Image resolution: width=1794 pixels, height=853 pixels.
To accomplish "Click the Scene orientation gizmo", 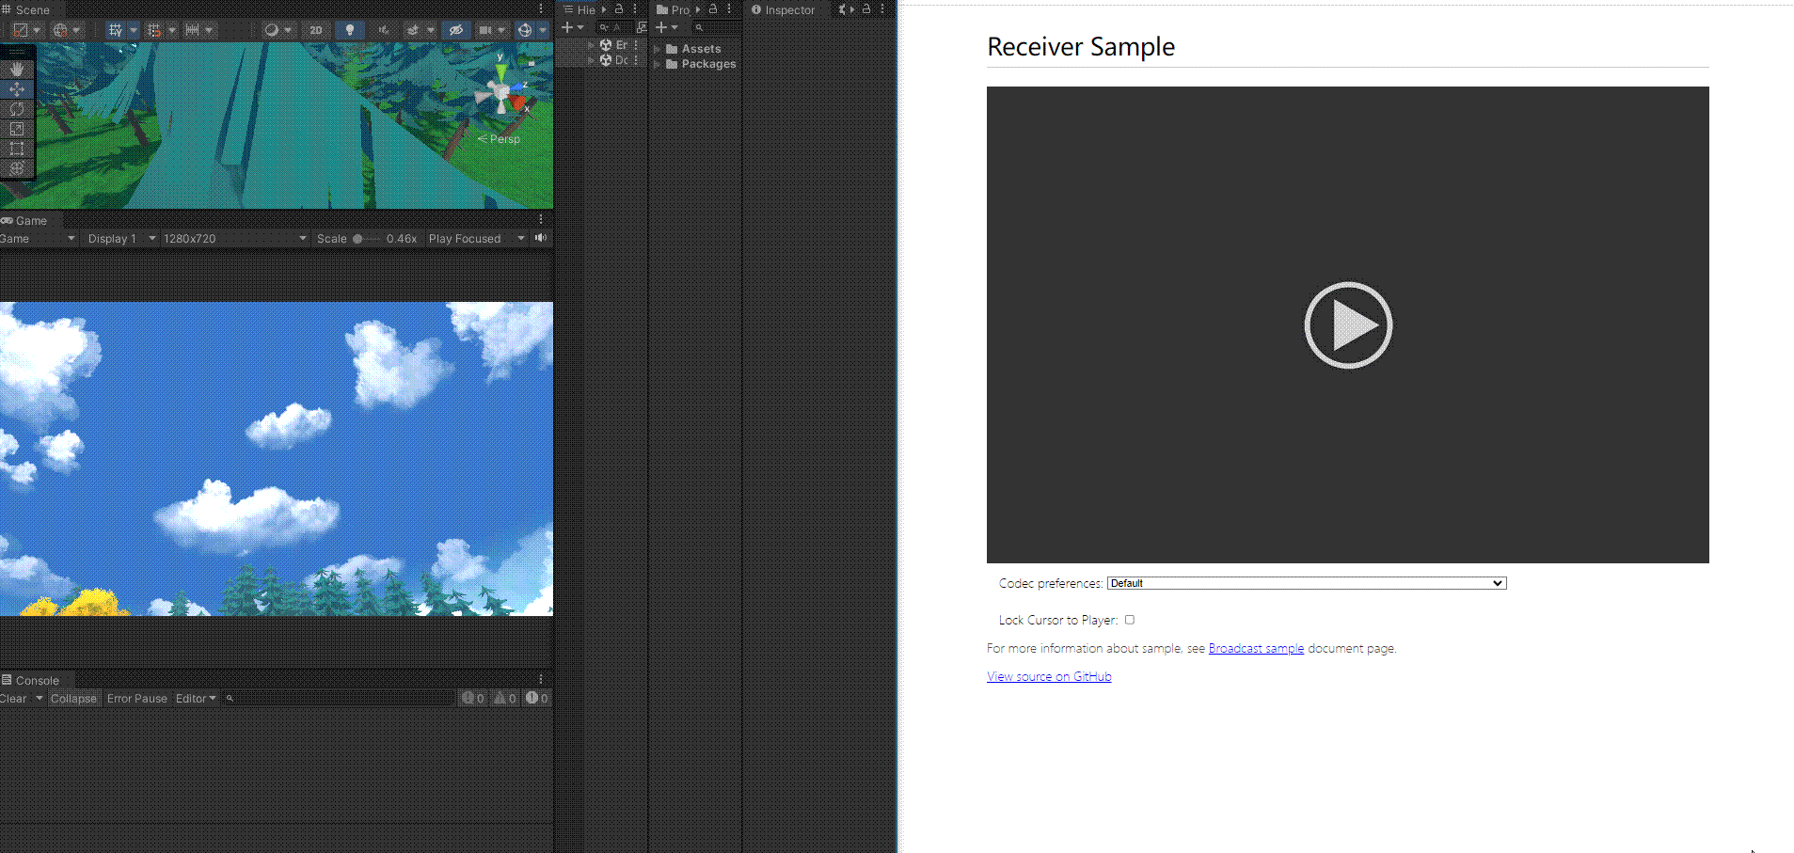I will point(502,95).
